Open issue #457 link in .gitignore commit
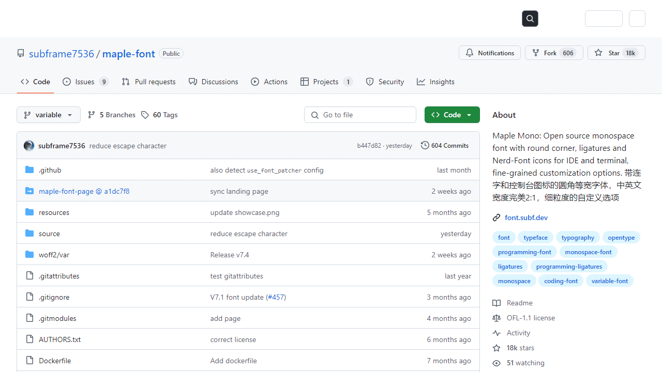Viewport: 662px width, 372px height. coord(276,297)
